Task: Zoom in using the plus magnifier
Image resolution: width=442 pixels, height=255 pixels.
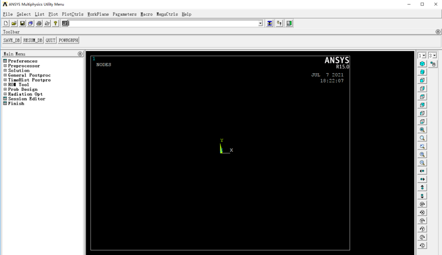Action: (x=422, y=154)
